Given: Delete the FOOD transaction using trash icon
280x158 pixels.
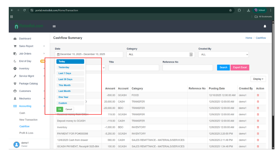Looking at the screenshot, I should (x=258, y=95).
